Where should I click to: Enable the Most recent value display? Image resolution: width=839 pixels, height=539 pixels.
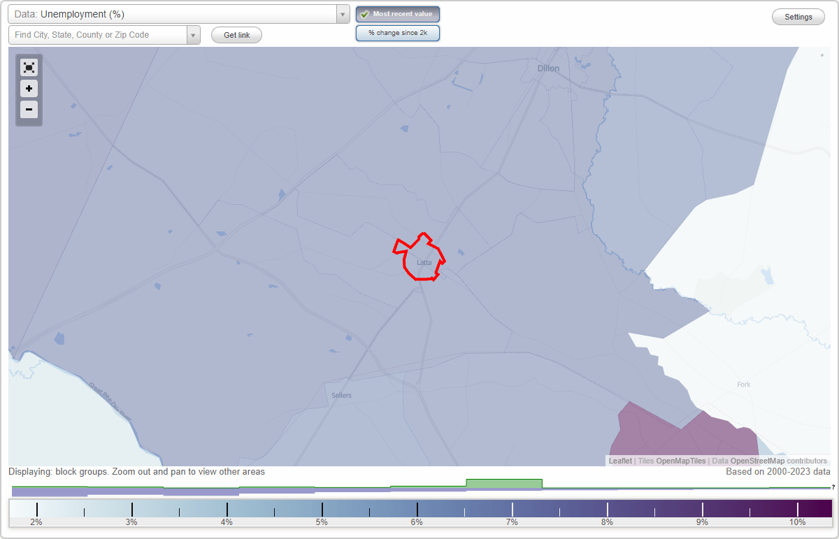pyautogui.click(x=397, y=13)
